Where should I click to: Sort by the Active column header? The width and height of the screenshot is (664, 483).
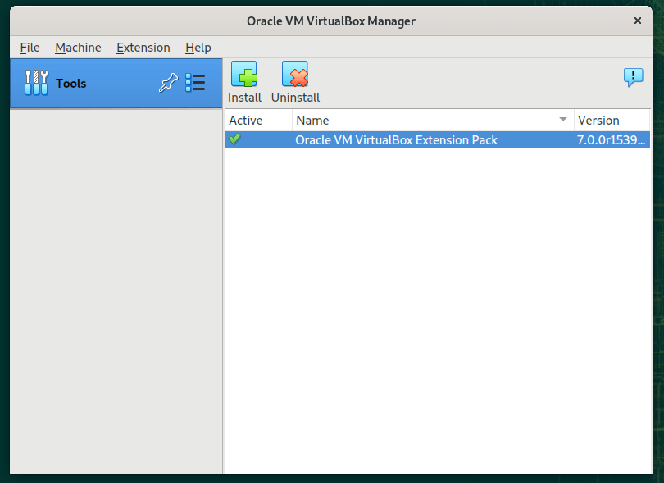click(x=257, y=120)
